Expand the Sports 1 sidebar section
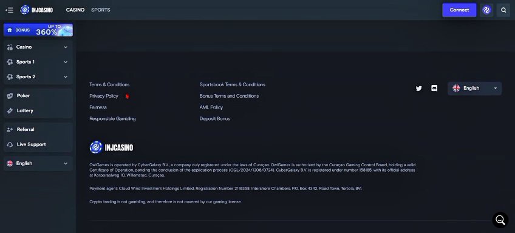515x233 pixels. (38, 62)
